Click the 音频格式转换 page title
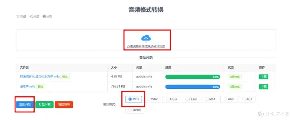Image resolution: width=292 pixels, height=120 pixels. [x=146, y=9]
